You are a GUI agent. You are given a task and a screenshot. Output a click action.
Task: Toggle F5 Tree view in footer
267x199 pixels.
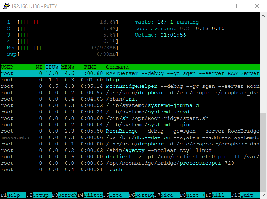(116, 195)
